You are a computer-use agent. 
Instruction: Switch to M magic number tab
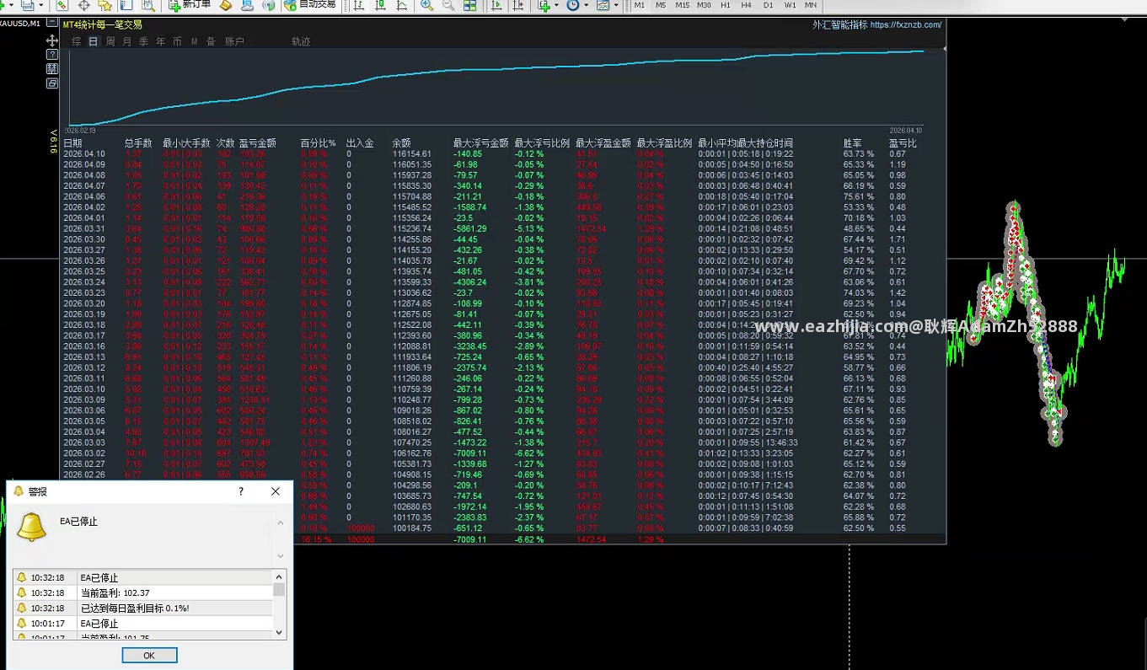tap(194, 41)
